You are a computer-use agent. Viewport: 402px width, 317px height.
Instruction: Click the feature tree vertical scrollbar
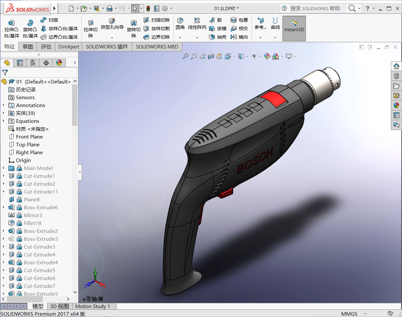click(75, 105)
